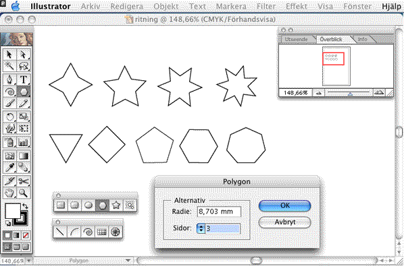The width and height of the screenshot is (404, 266).
Task: Select the Överblick tab
Action: click(x=331, y=39)
